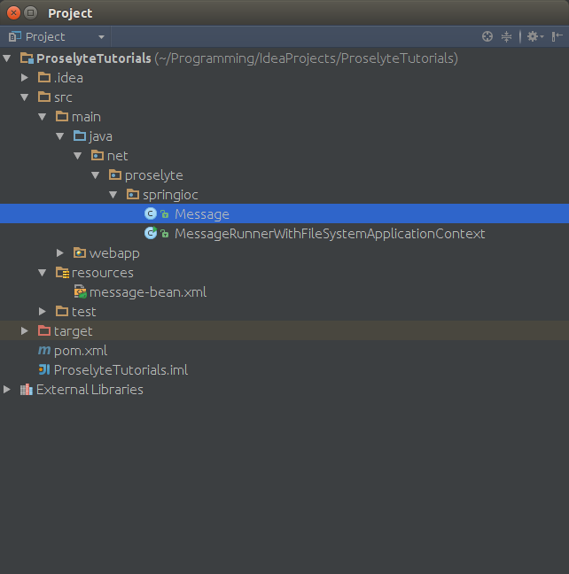The image size is (569, 574).
Task: Click the Message class icon
Action: pyautogui.click(x=151, y=214)
